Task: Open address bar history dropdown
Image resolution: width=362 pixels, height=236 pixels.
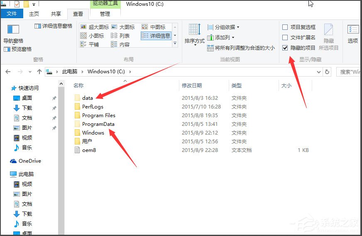Action: (319, 72)
